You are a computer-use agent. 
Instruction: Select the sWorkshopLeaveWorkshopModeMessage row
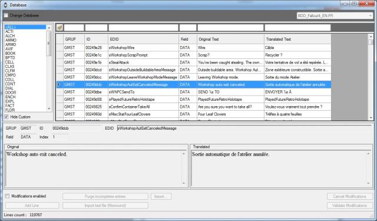coord(194,77)
